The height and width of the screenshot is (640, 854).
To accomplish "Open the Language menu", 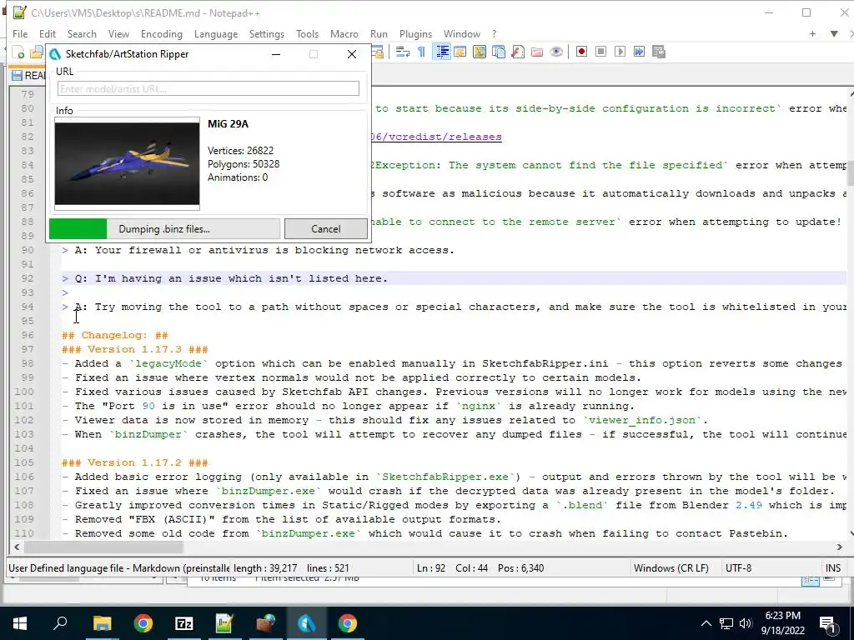I will coord(216,33).
